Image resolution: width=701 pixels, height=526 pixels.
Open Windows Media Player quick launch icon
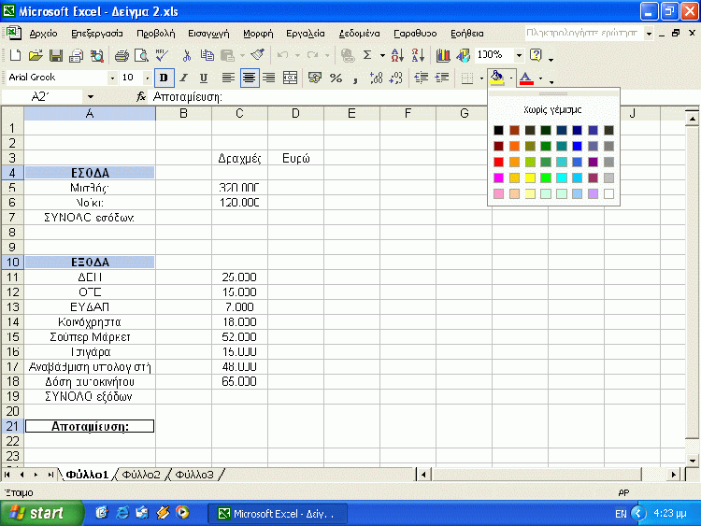pyautogui.click(x=182, y=513)
